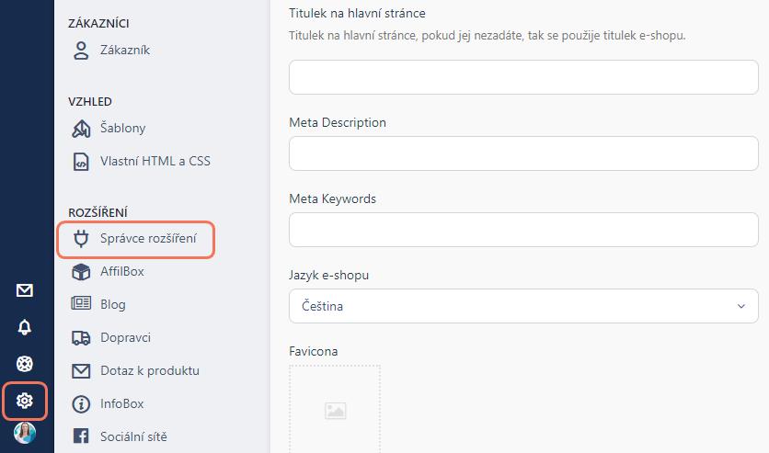769x453 pixels.
Task: Open the Dopravci section
Action: (x=125, y=337)
